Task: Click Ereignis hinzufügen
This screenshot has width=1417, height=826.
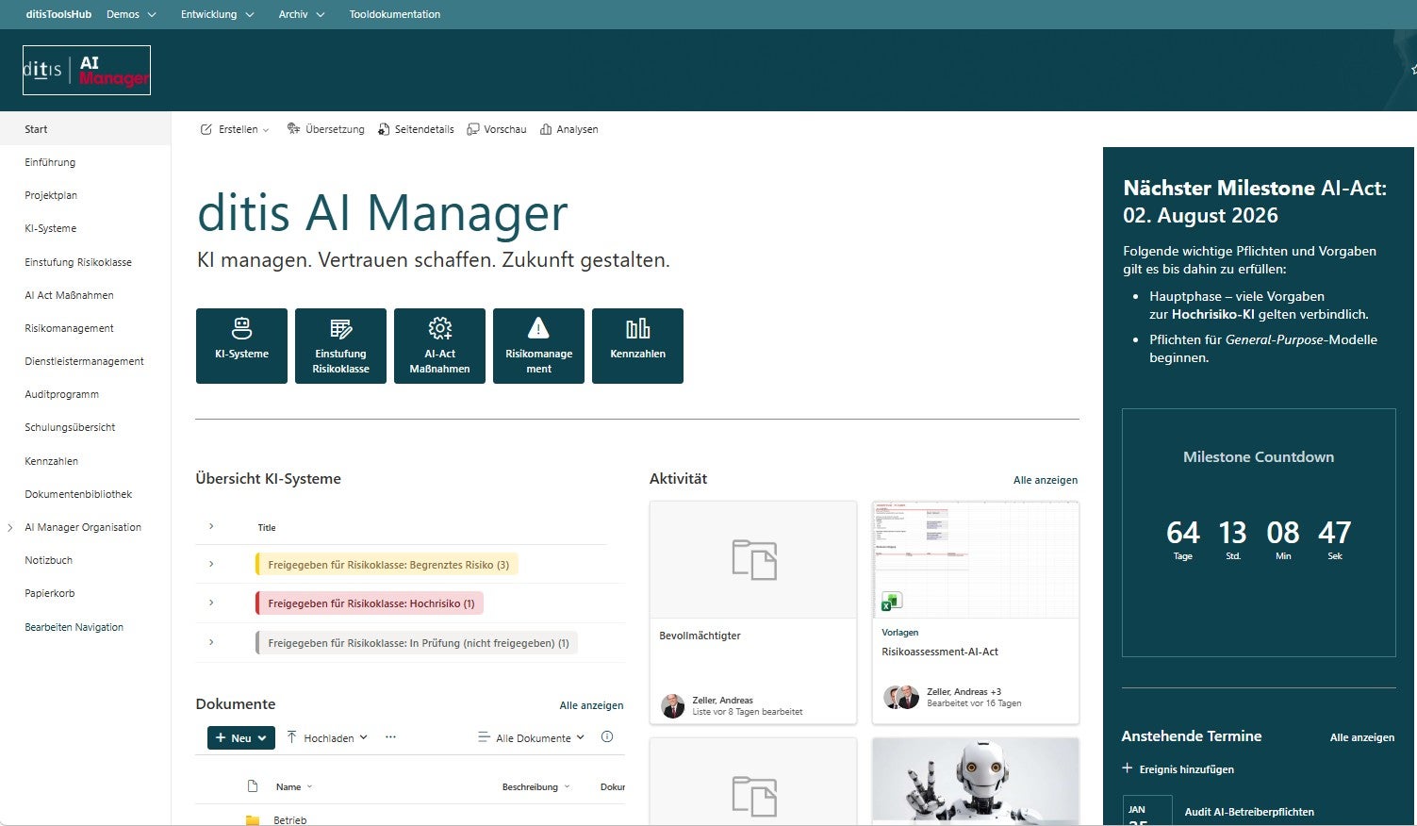Action: coord(1178,768)
